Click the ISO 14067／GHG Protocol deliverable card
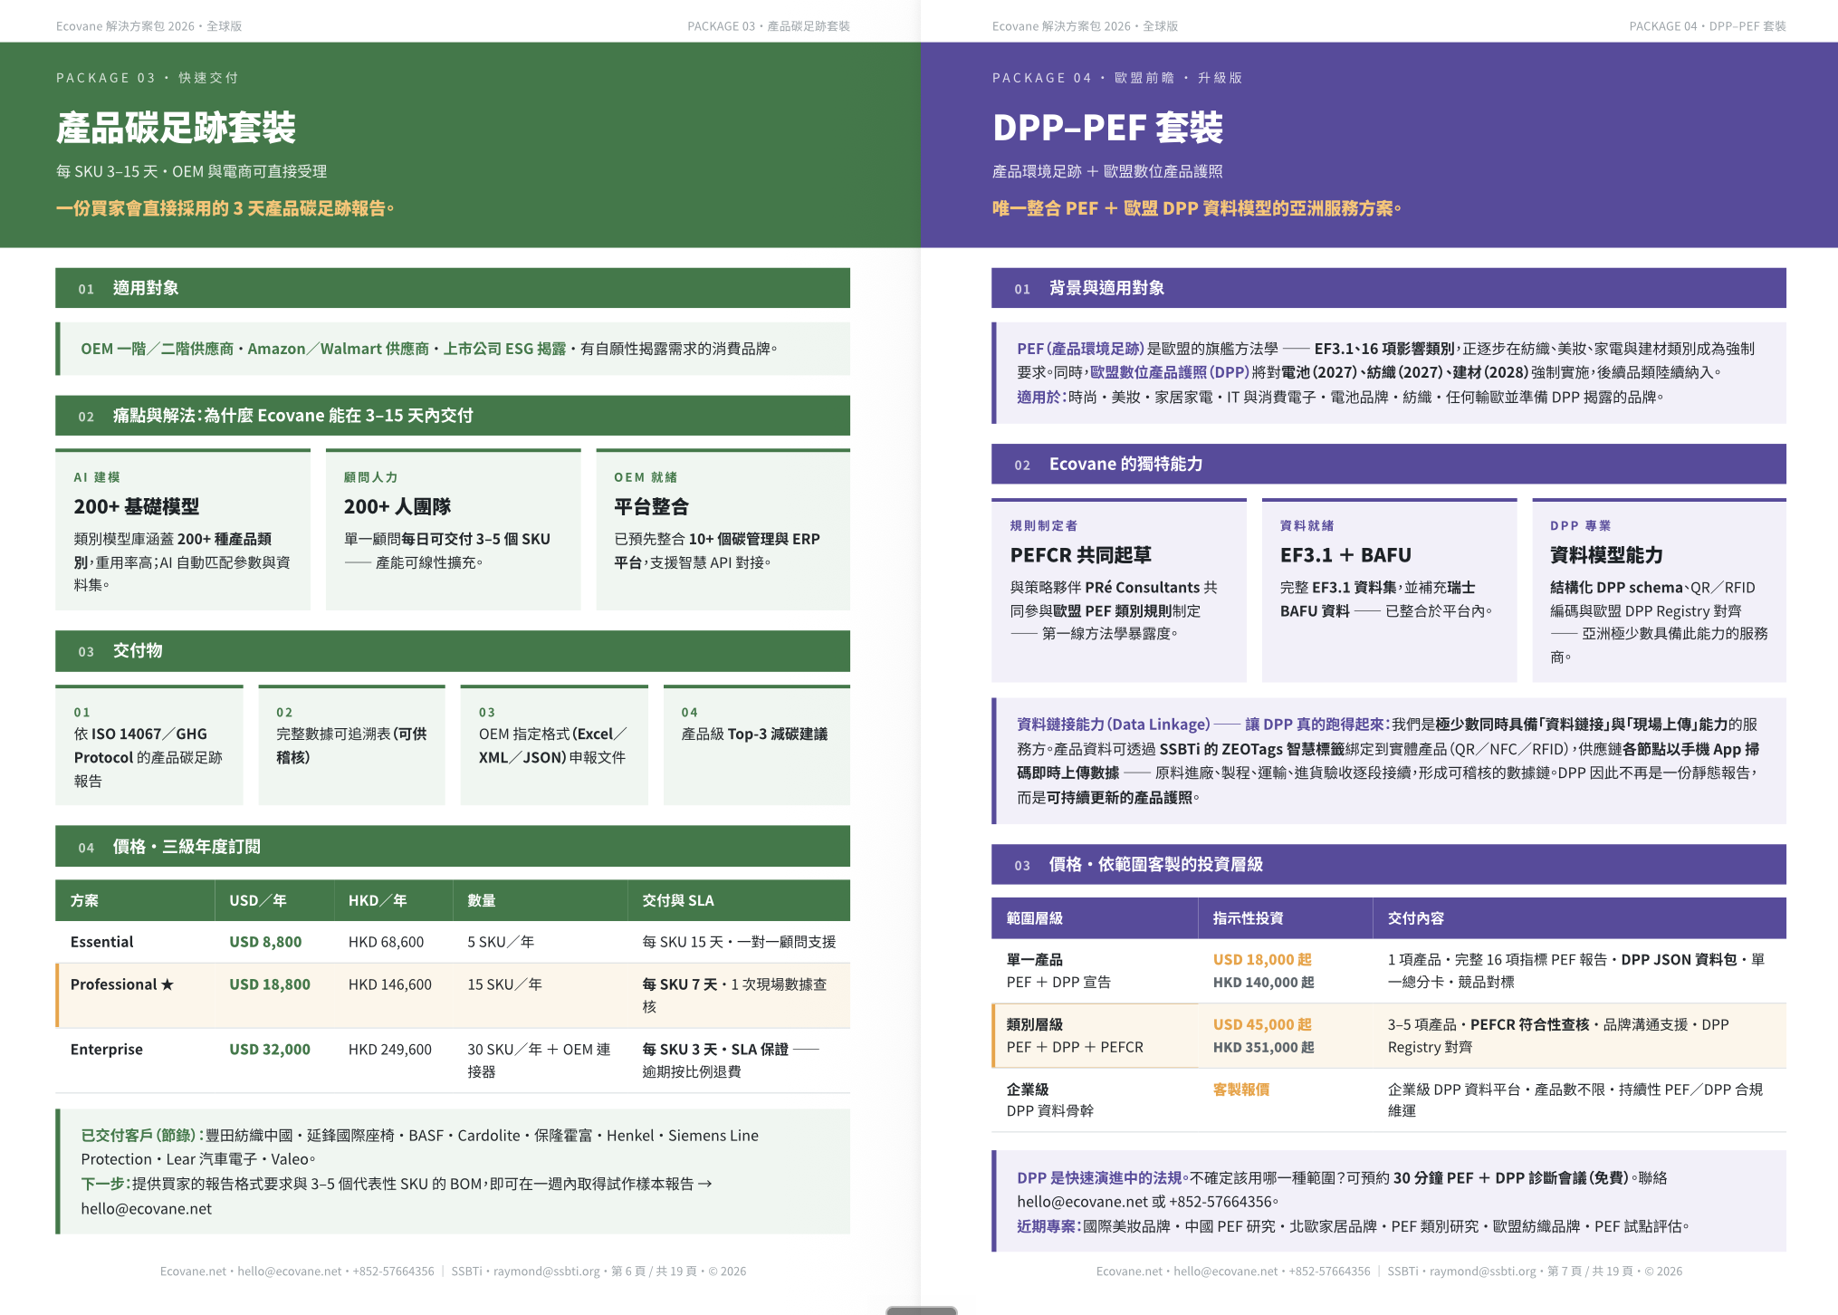The width and height of the screenshot is (1838, 1315). 149,745
